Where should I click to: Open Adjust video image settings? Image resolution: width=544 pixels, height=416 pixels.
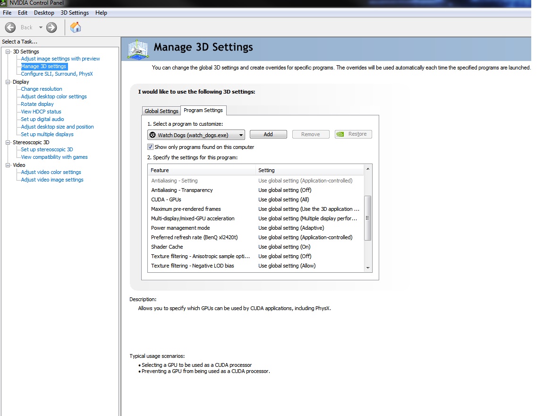[x=52, y=180]
